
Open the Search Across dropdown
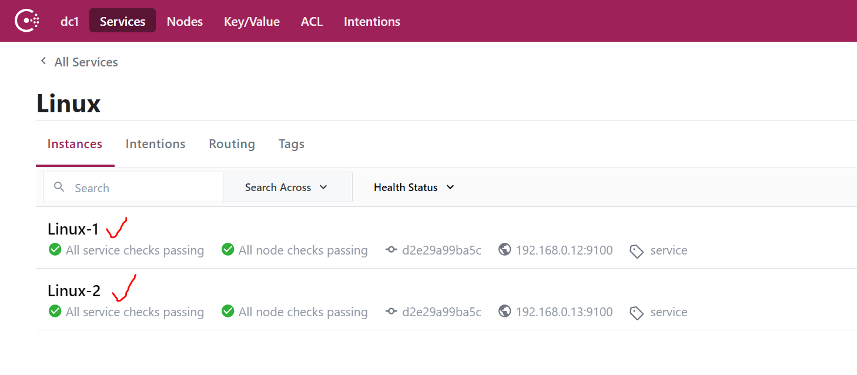coord(287,187)
